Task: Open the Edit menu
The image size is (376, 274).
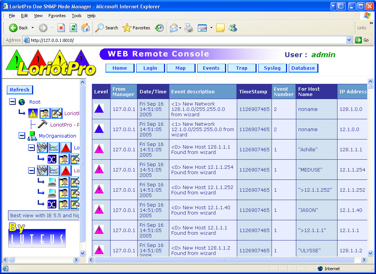Action: [x=24, y=16]
